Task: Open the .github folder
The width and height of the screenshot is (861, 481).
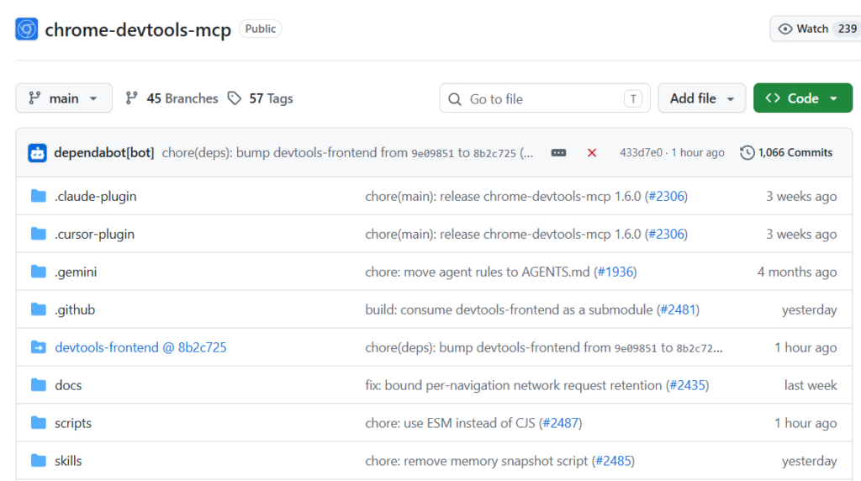Action: pos(75,309)
